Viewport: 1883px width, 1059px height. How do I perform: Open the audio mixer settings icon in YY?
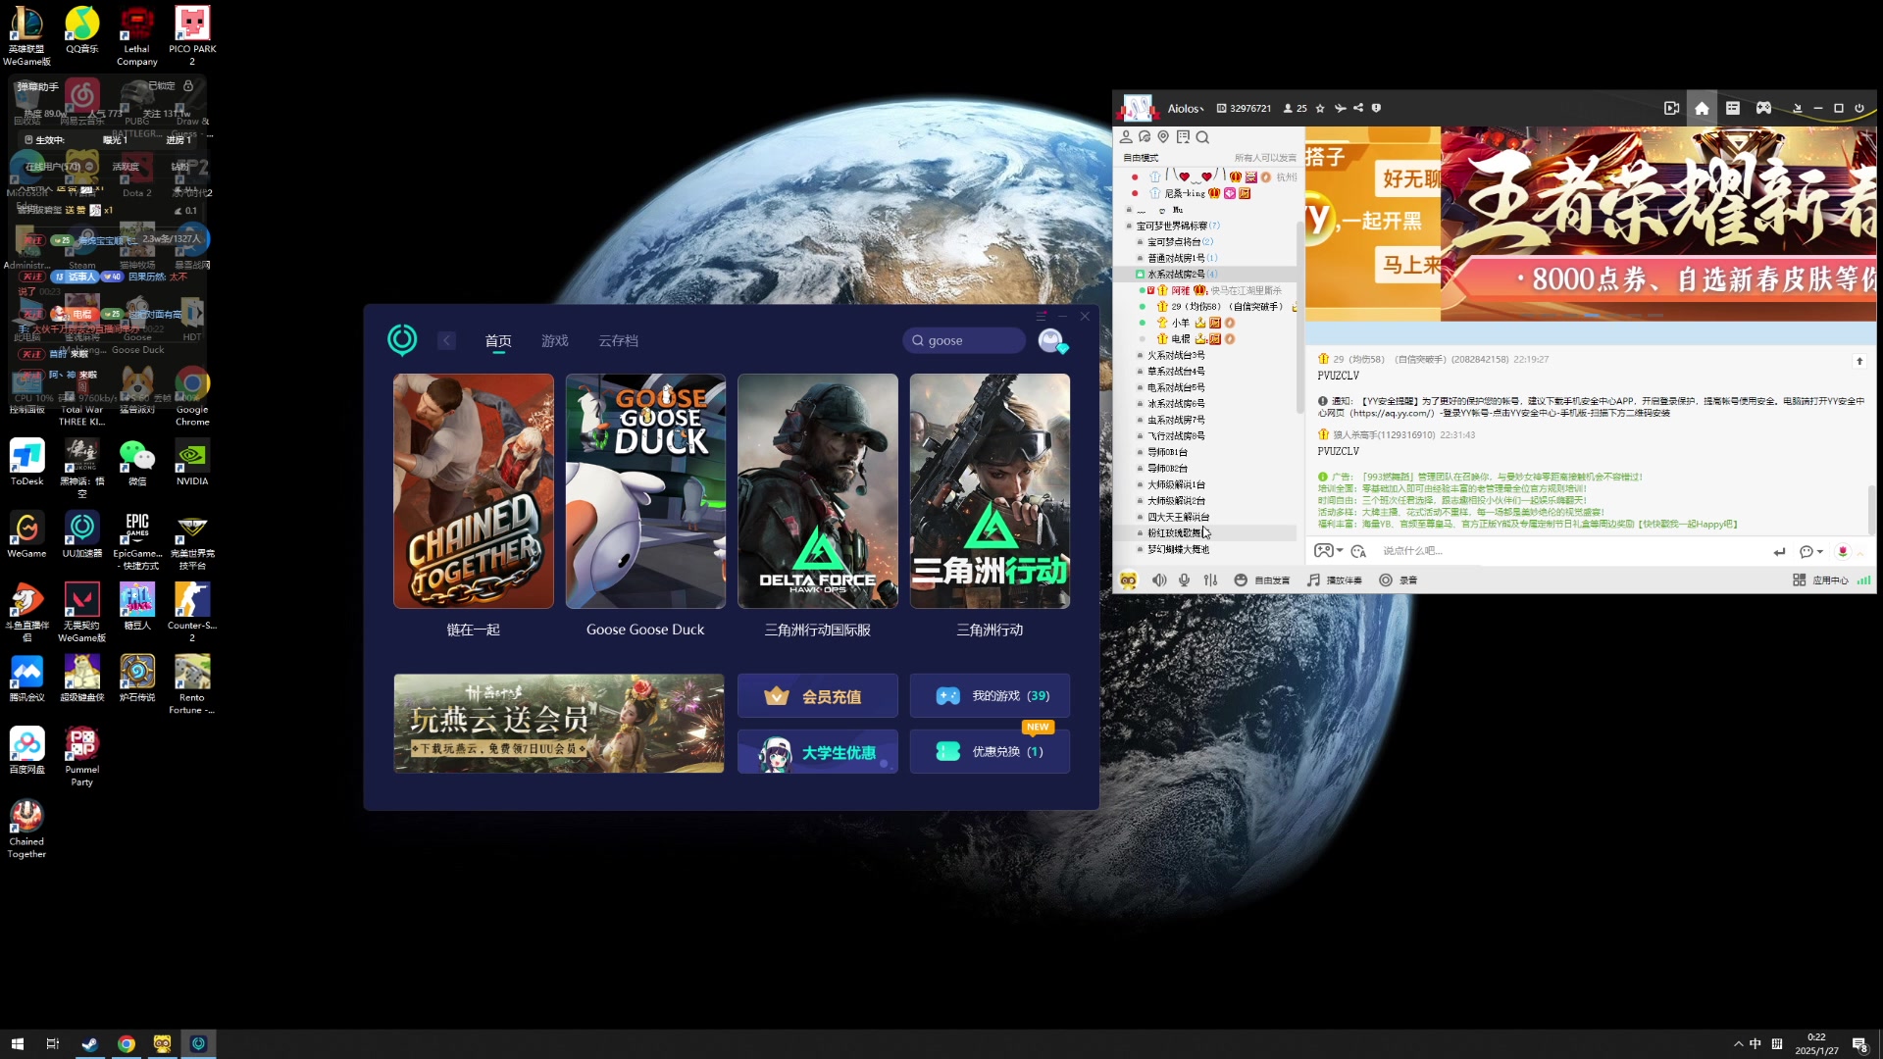(x=1210, y=580)
